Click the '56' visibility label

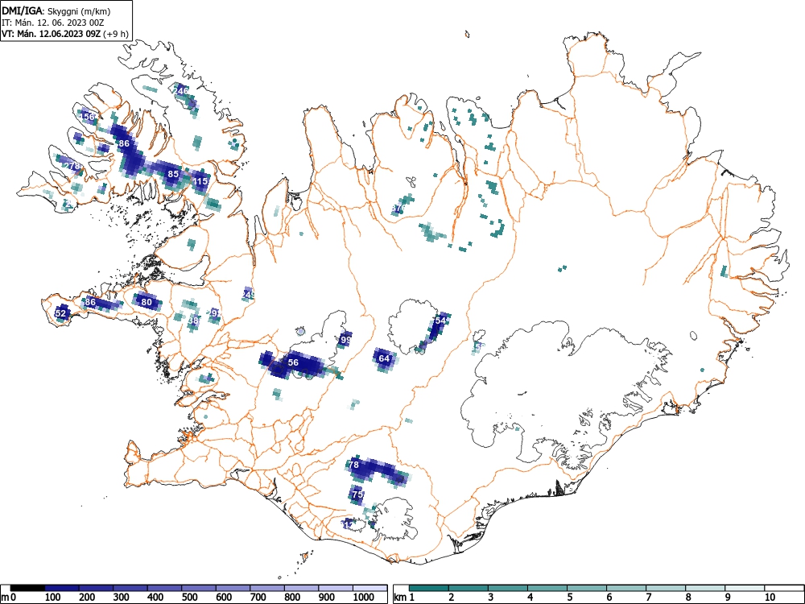(x=293, y=362)
